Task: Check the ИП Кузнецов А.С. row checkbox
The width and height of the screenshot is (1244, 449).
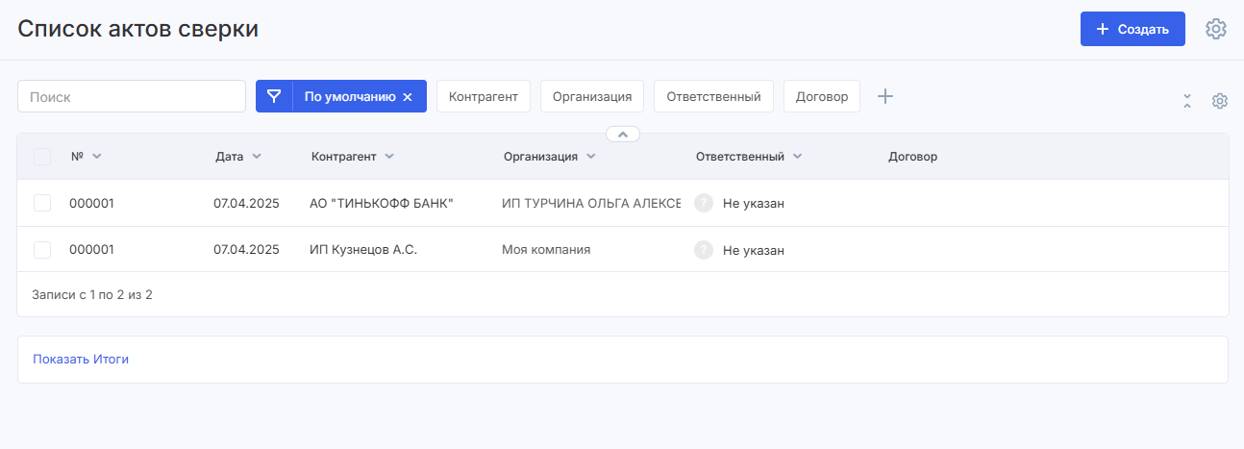Action: [42, 250]
